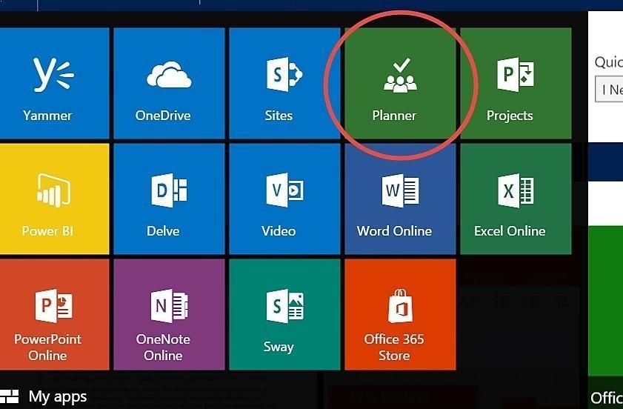Viewport: 623px width, 409px height.
Task: Click the 'Office 365 Store' caption text
Action: pyautogui.click(x=394, y=348)
